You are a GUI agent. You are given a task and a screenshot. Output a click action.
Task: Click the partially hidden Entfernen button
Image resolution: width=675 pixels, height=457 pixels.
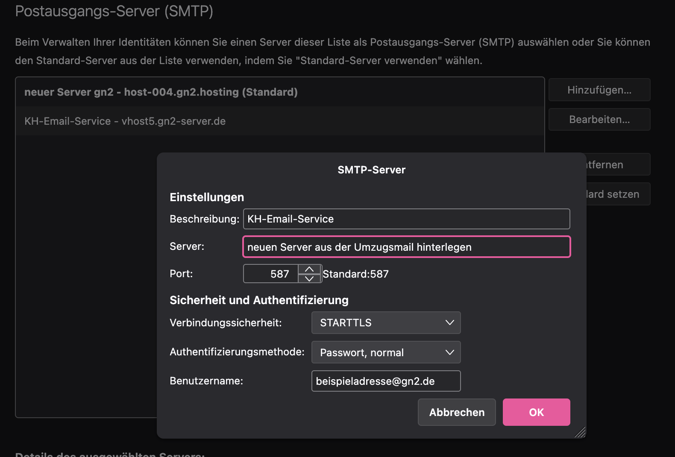618,164
